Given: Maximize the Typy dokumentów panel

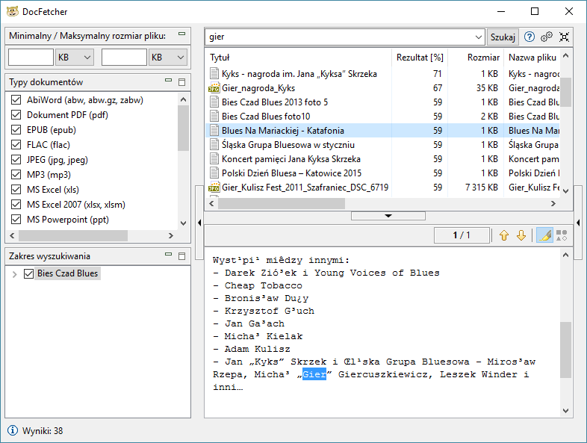Looking at the screenshot, I should point(182,82).
